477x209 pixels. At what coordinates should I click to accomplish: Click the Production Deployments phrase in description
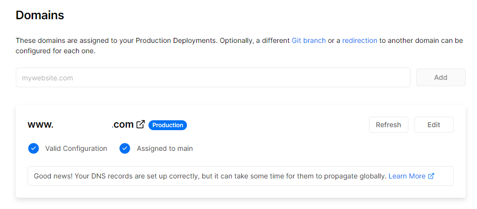coord(177,40)
